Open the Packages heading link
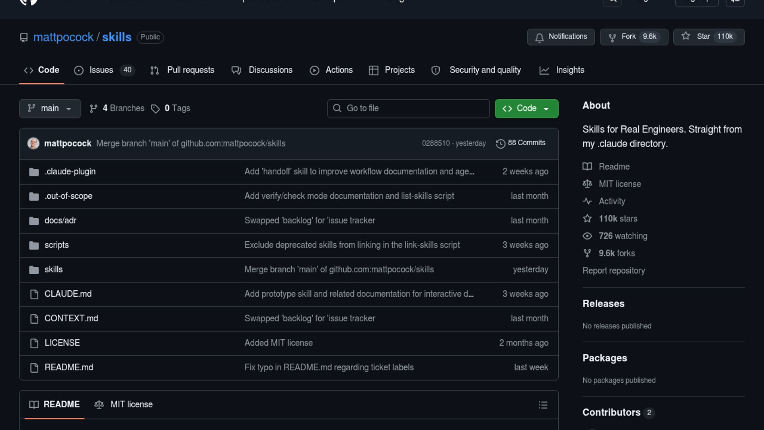This screenshot has width=764, height=430. point(604,358)
